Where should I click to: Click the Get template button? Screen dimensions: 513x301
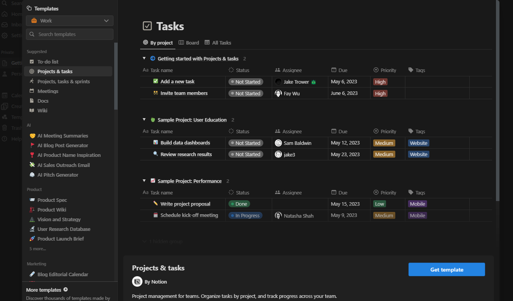coord(446,270)
